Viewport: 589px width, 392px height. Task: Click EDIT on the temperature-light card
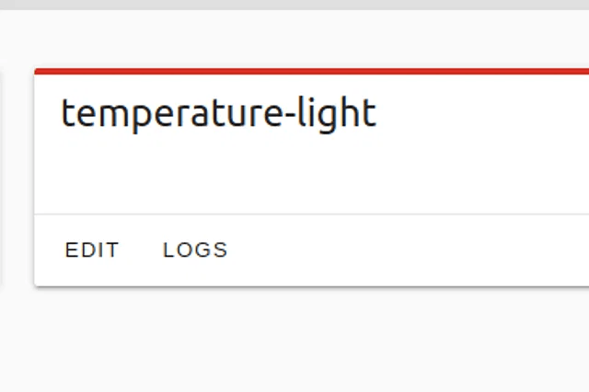pos(92,249)
